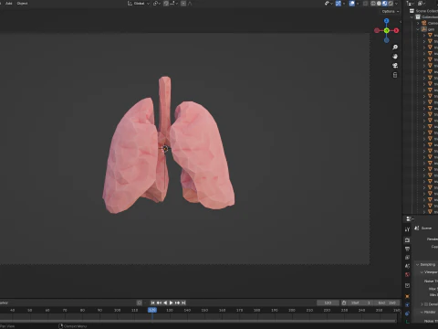Screen dimensions: 438x329
Task: Click the timeline horizontal scrollbar
Action: (198, 321)
